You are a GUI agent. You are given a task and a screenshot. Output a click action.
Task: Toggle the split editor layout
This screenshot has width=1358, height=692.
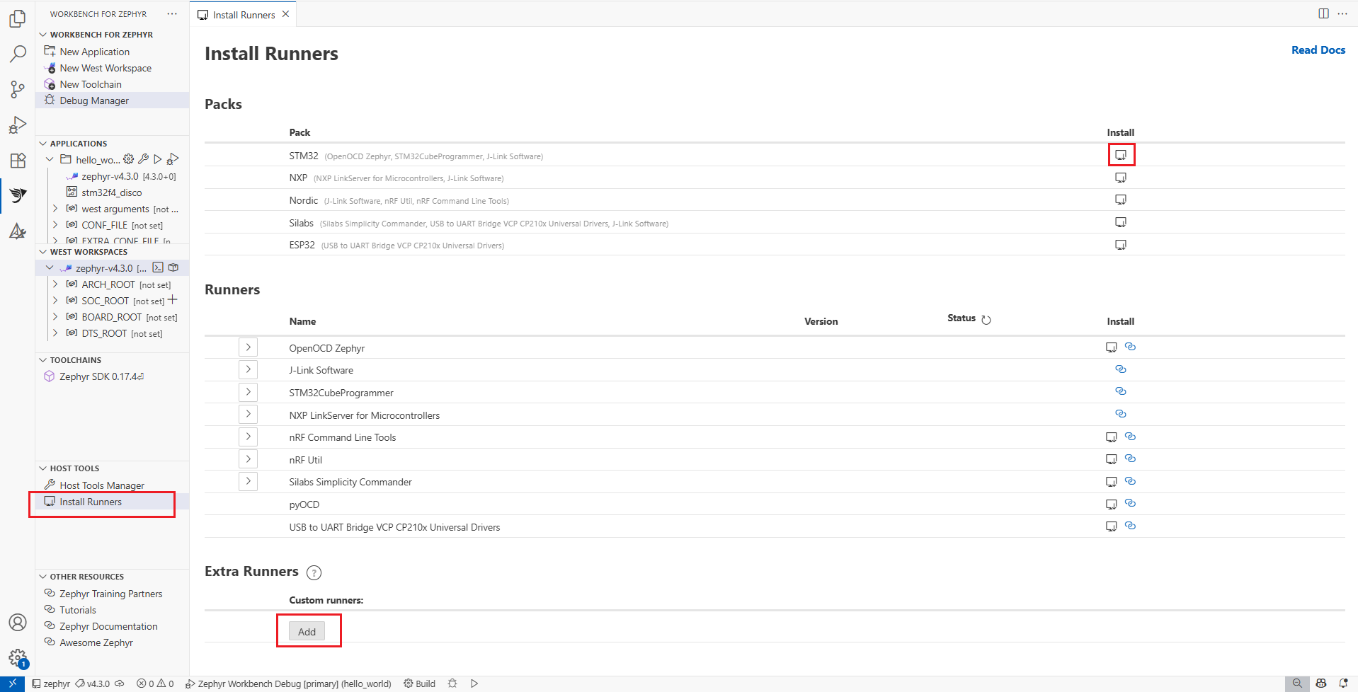[x=1323, y=13]
